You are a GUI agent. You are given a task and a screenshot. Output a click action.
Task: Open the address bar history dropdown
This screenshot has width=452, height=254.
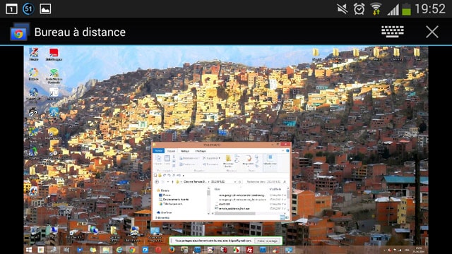point(235,182)
